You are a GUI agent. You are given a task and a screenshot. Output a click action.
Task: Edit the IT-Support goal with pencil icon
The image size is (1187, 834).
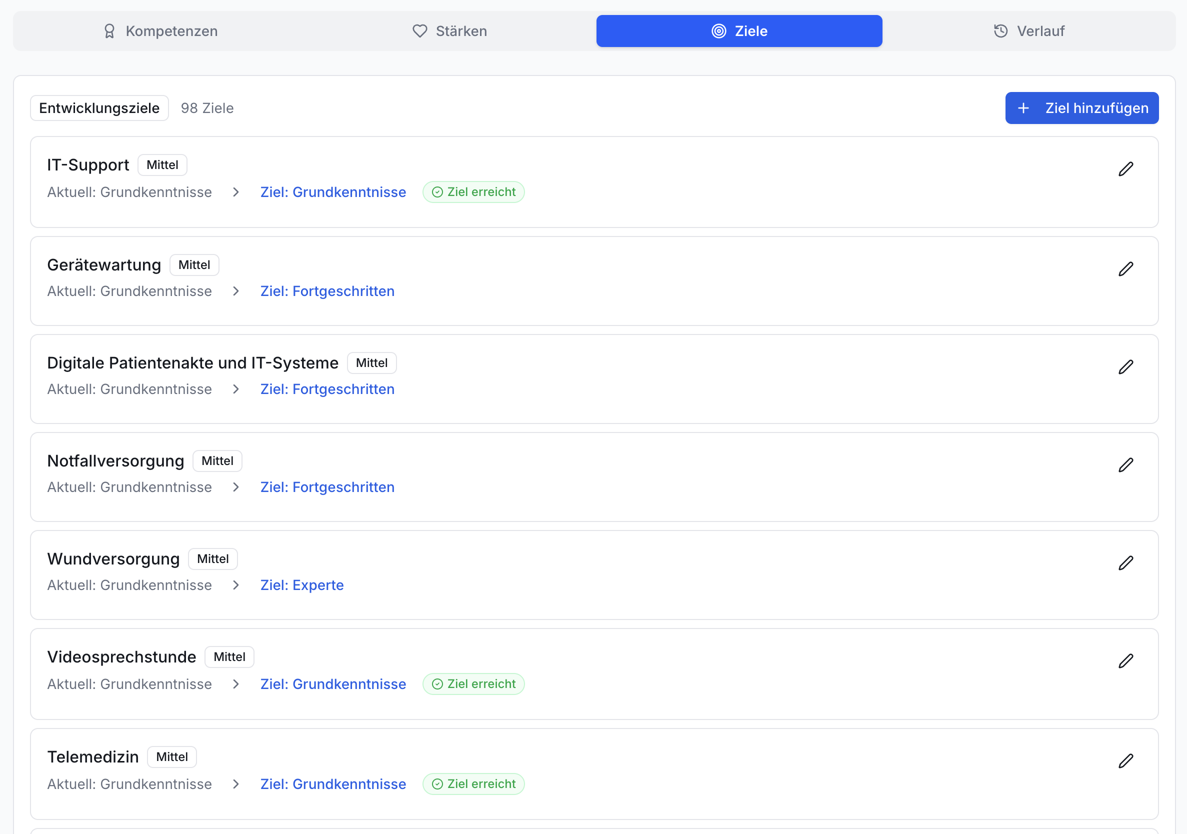point(1125,169)
